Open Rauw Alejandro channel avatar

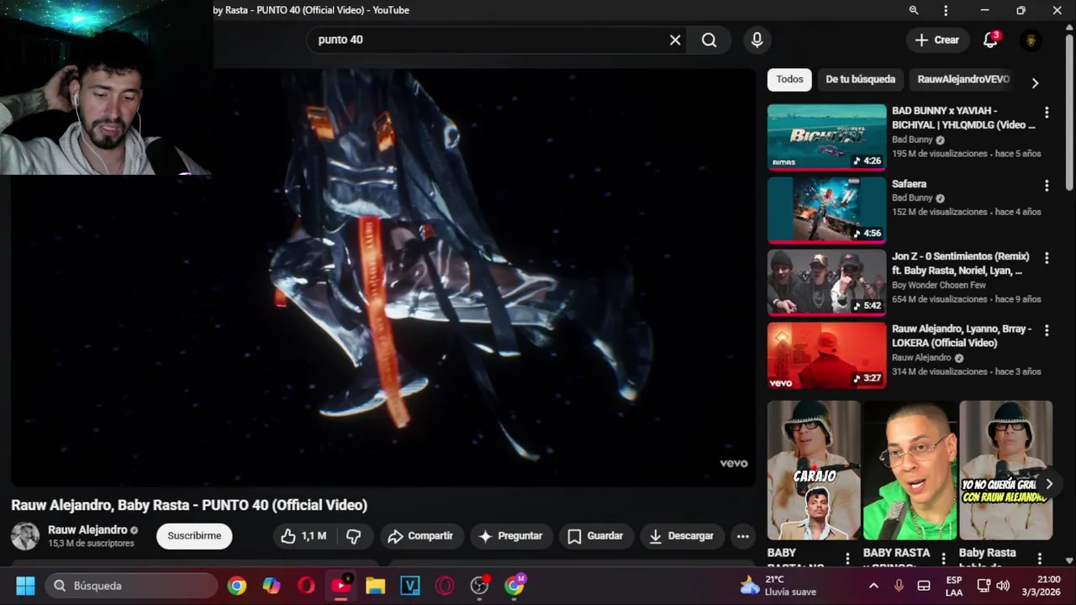[25, 536]
